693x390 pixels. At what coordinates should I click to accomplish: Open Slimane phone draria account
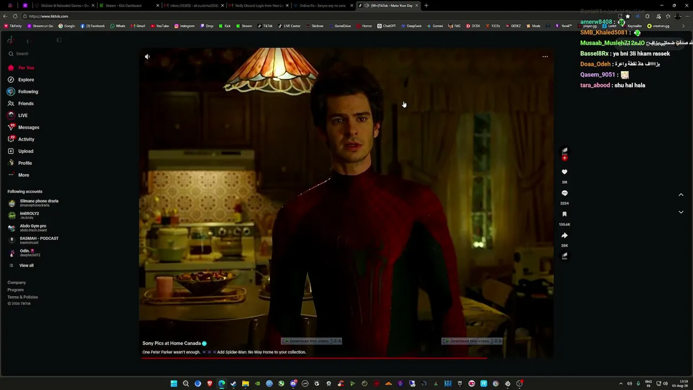[34, 203]
